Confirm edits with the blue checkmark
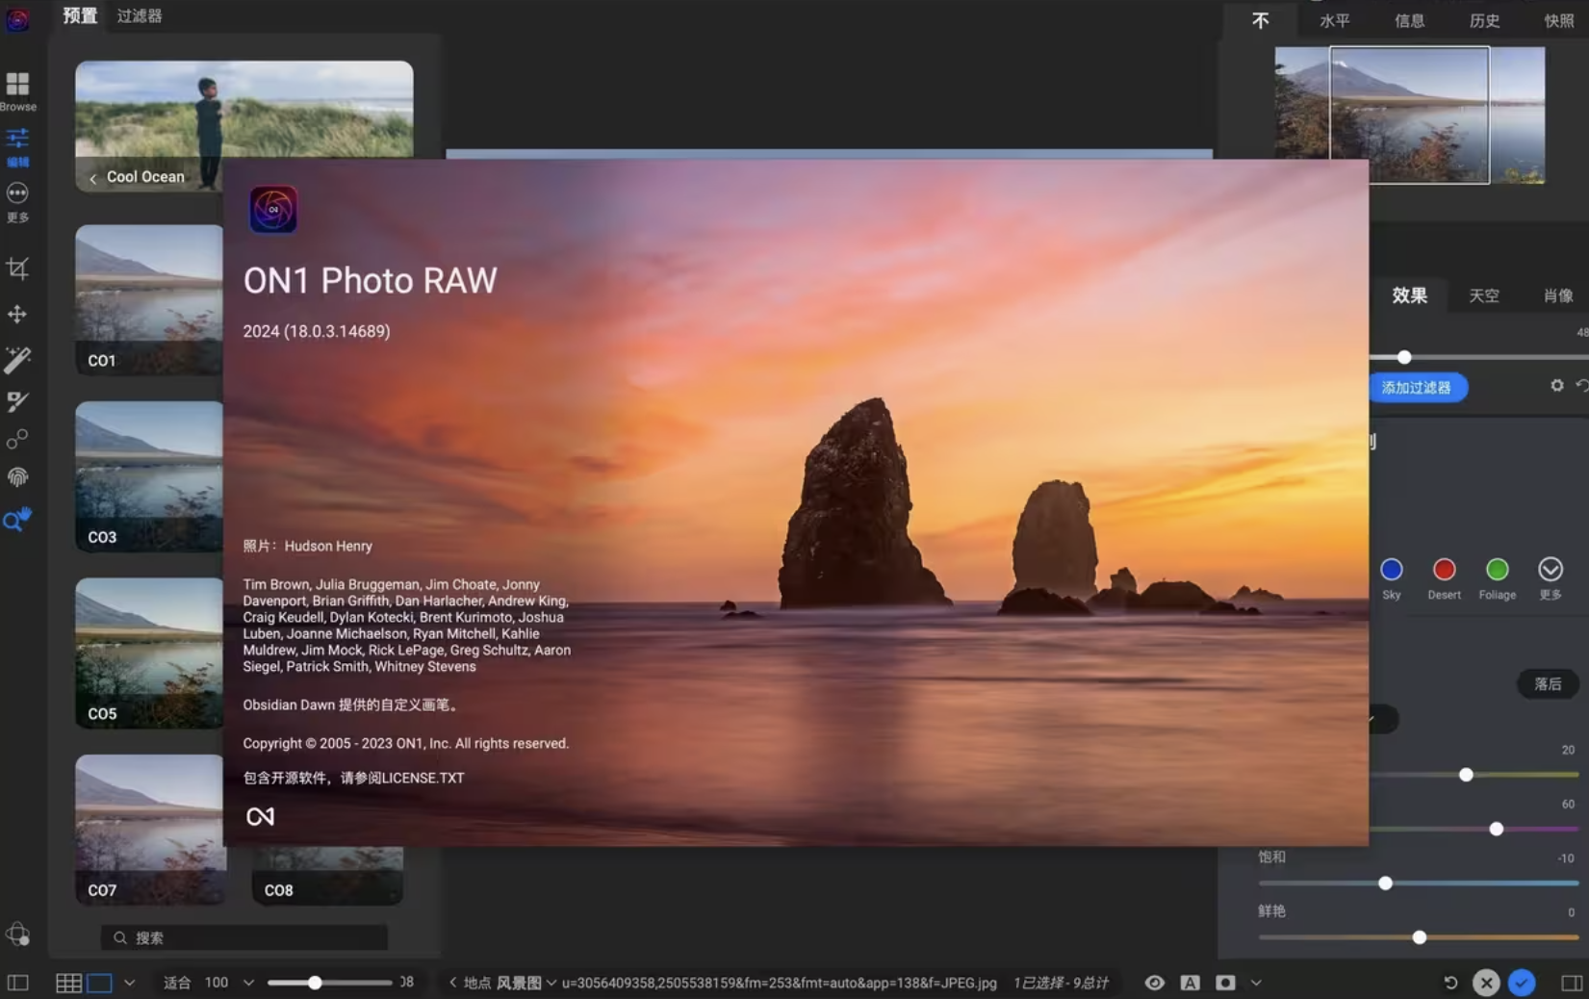 1522,983
